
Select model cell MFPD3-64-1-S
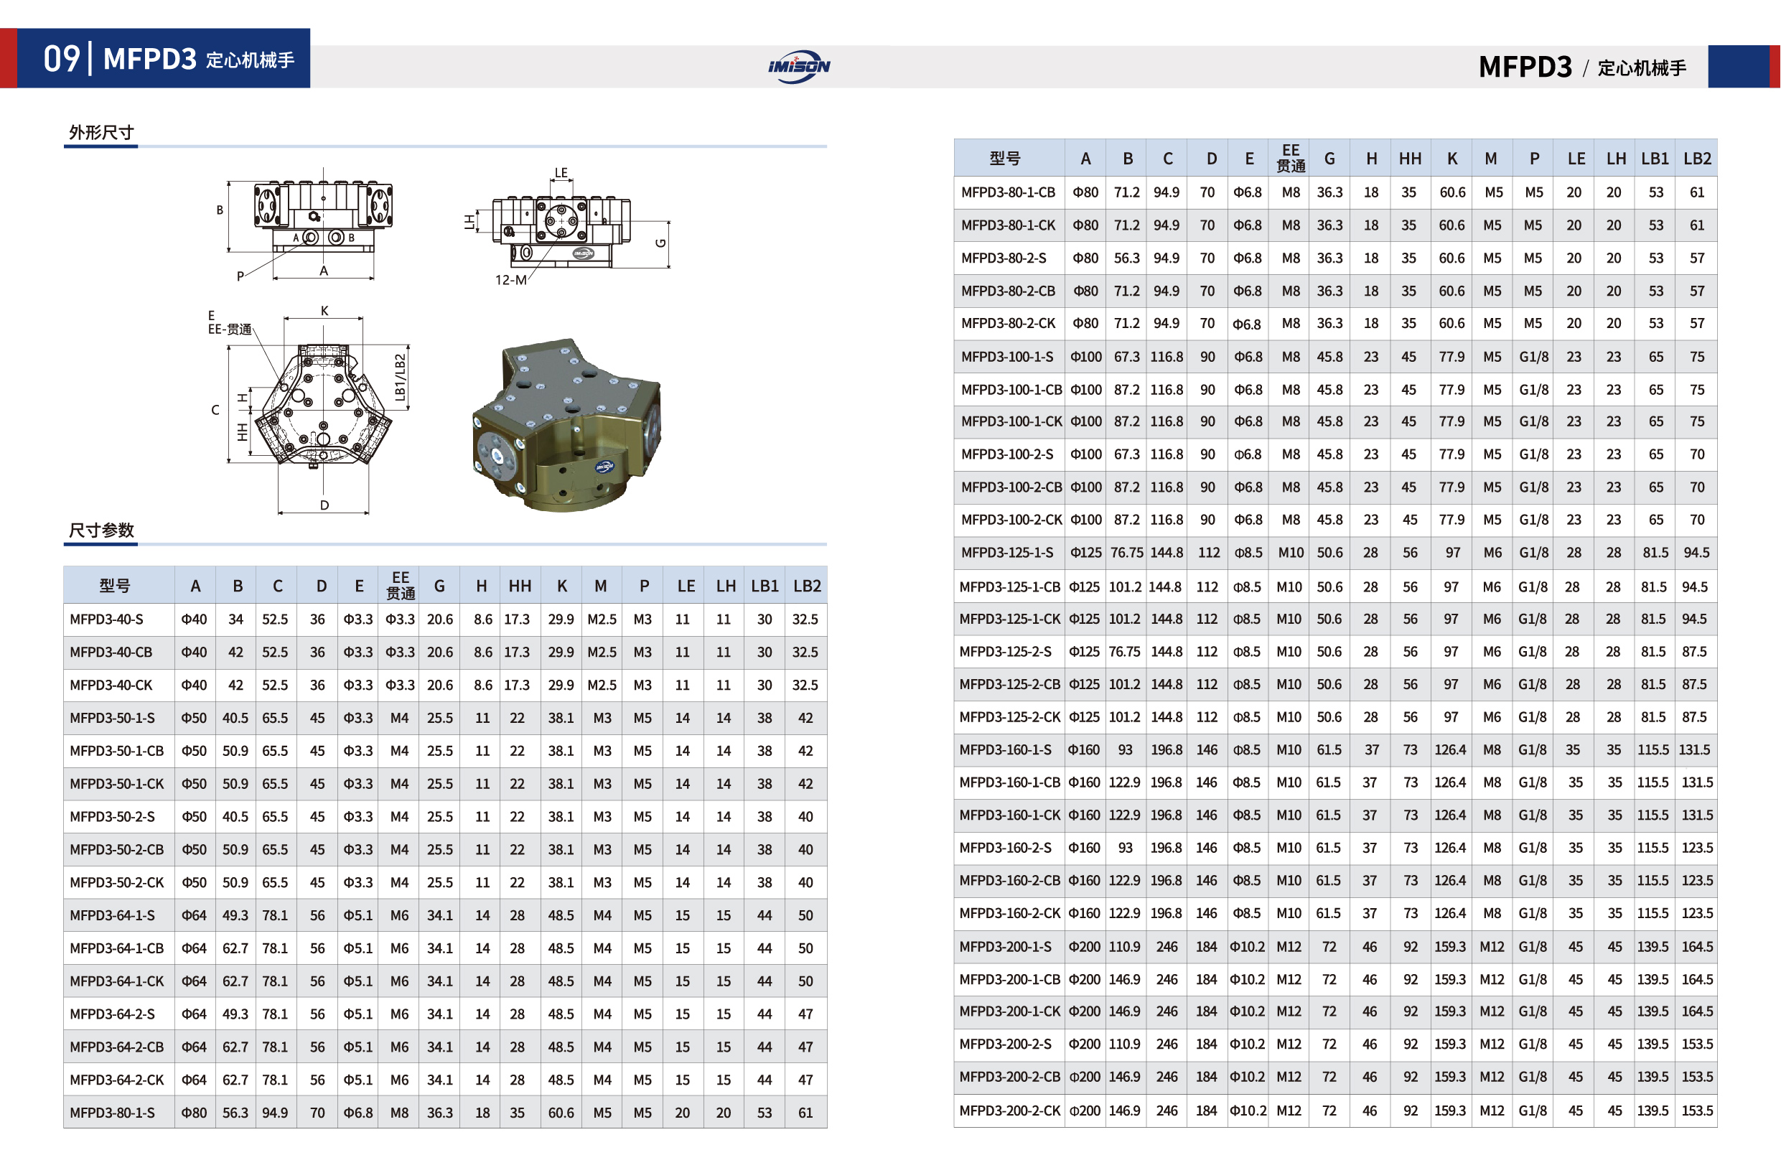[119, 915]
